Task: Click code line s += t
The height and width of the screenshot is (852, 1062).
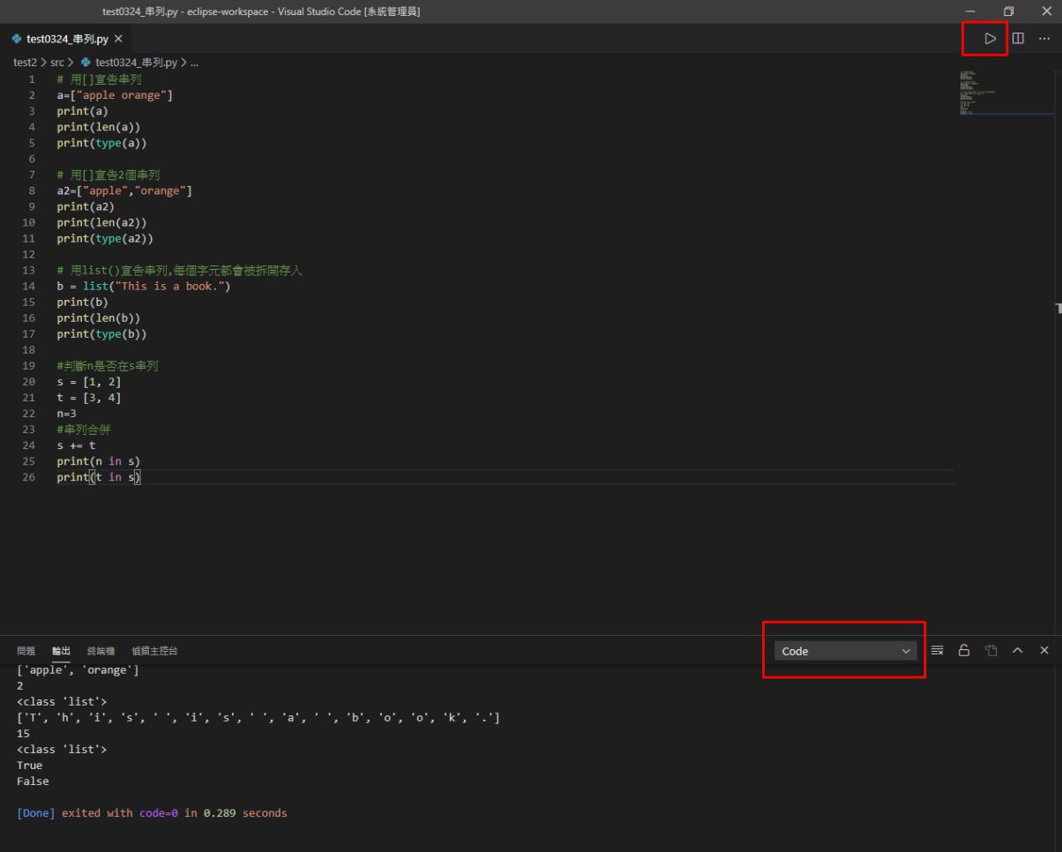Action: pos(76,445)
